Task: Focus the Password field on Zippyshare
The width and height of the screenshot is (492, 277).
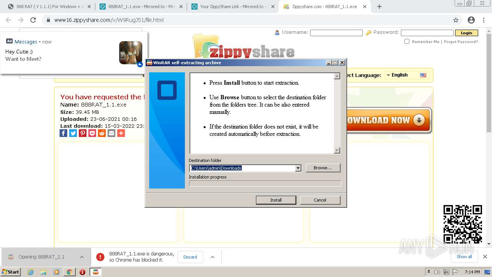Action: coord(427,33)
